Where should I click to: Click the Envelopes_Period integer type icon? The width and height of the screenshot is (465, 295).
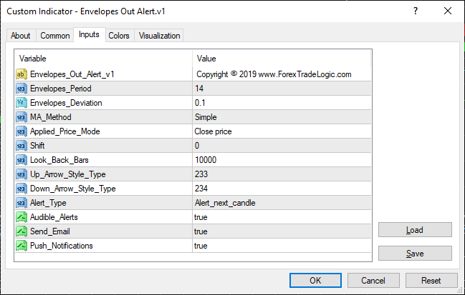tap(21, 88)
